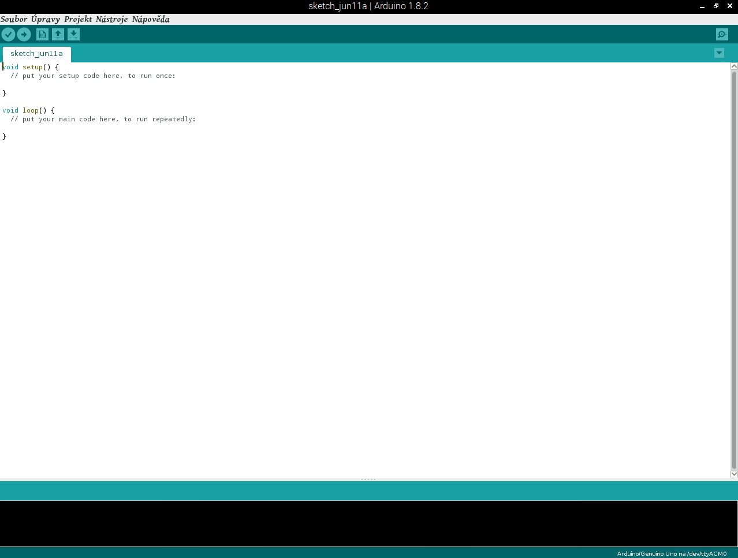Image resolution: width=738 pixels, height=558 pixels.
Task: Click the board status 'Arduino/Genuino Uno na /dev/ttyACM0'
Action: (x=672, y=553)
